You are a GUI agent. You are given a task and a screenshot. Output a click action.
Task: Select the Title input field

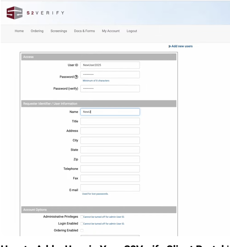pos(110,121)
